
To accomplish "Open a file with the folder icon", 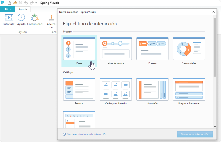I will [15, 3].
